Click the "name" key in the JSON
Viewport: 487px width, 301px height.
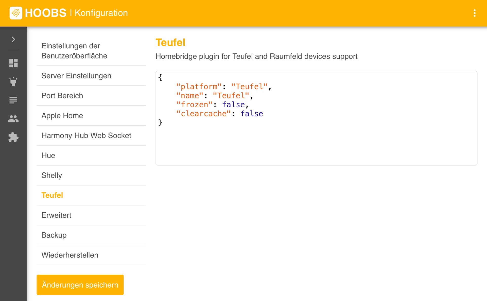[190, 96]
